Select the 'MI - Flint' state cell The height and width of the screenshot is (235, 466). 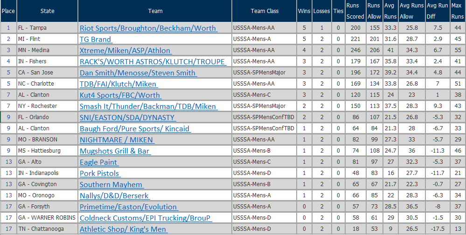pyautogui.click(x=47, y=39)
